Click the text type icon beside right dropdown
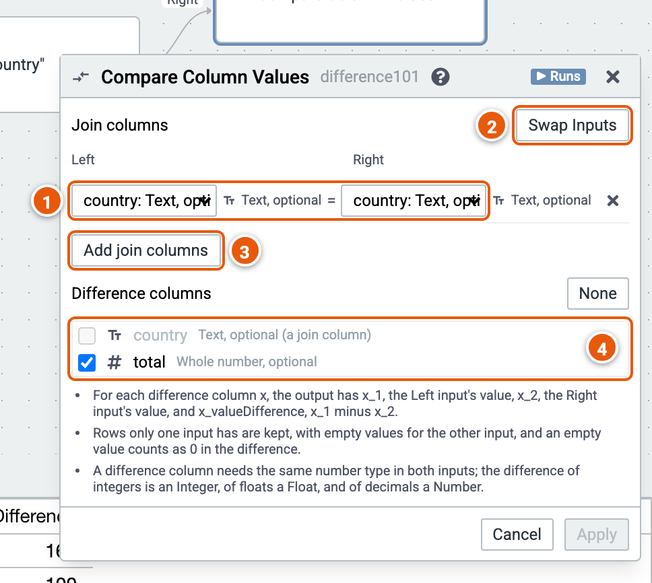The height and width of the screenshot is (583, 652). pos(498,201)
